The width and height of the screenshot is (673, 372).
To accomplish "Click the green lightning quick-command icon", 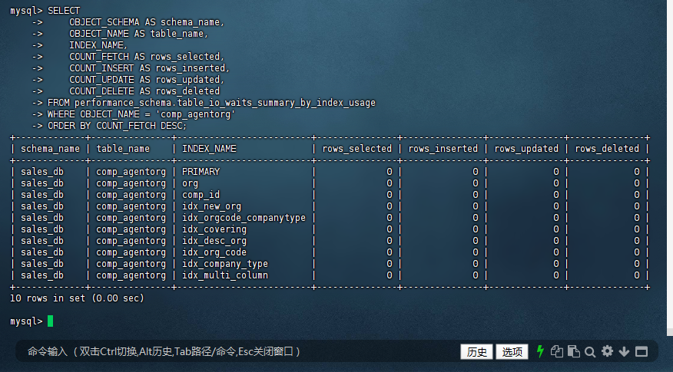I will click(540, 351).
